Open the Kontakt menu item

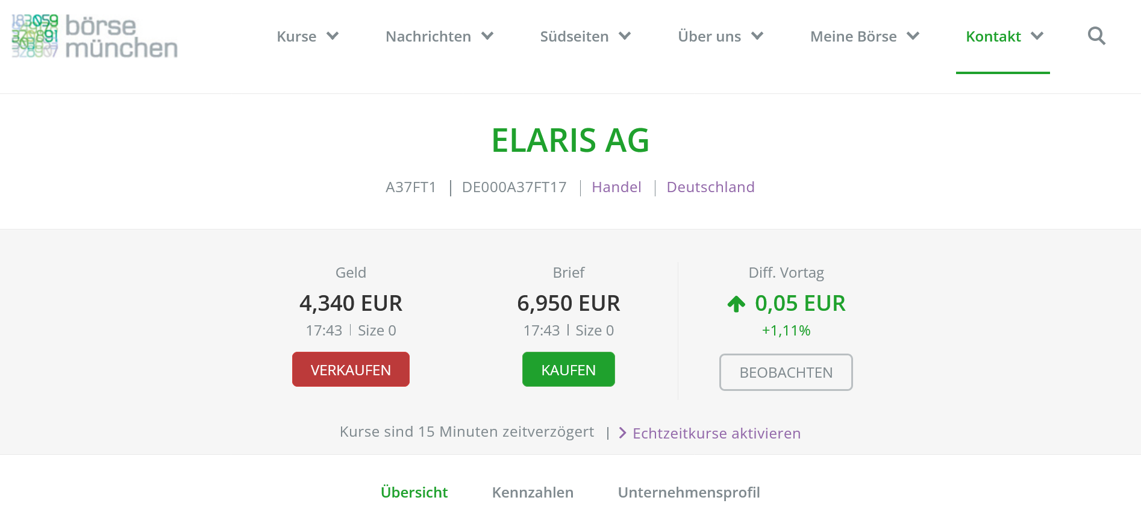[x=993, y=37]
